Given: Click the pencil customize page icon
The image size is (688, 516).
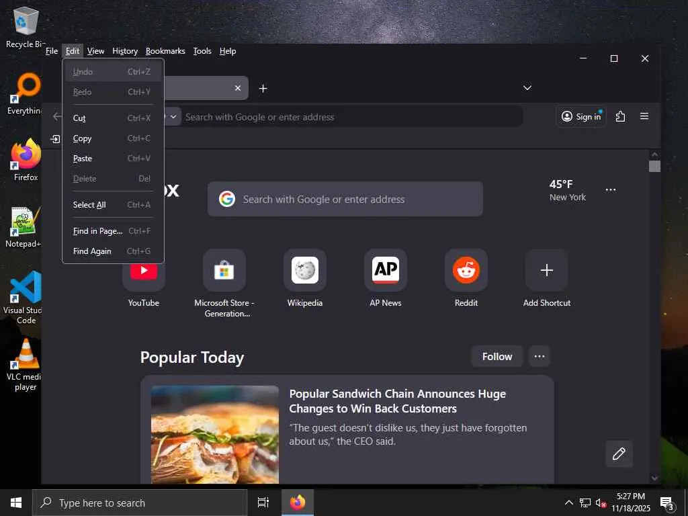Looking at the screenshot, I should tap(619, 454).
